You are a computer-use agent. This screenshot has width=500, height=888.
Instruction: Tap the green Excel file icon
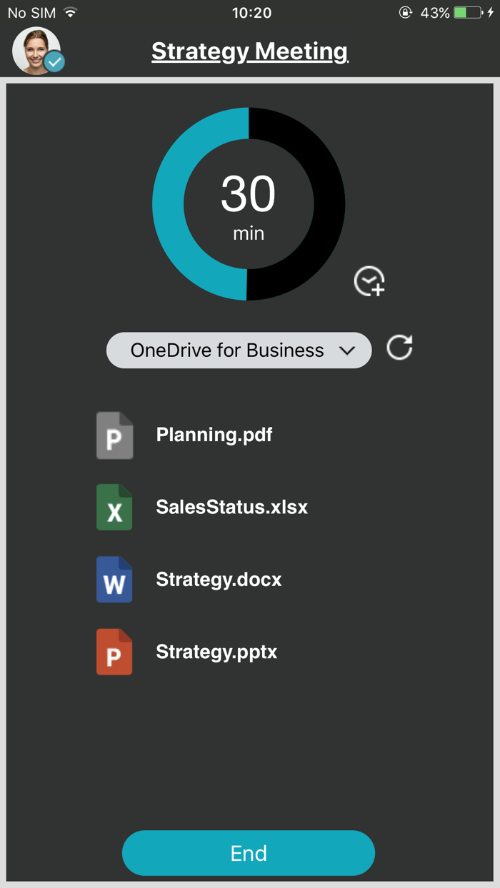coord(114,508)
